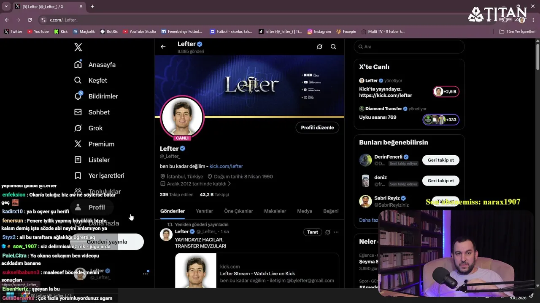The height and width of the screenshot is (303, 540).
Task: Select Gönderiler tab
Action: point(173,211)
